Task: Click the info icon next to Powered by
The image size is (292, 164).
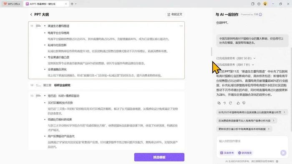Action: click(x=260, y=15)
